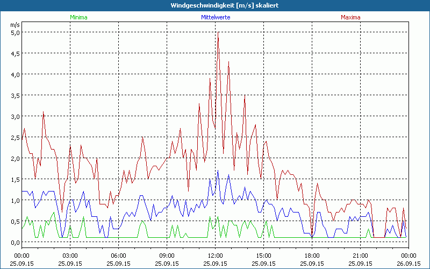Click the m/s unit label on y-axis
The image size is (430, 269).
pos(15,25)
